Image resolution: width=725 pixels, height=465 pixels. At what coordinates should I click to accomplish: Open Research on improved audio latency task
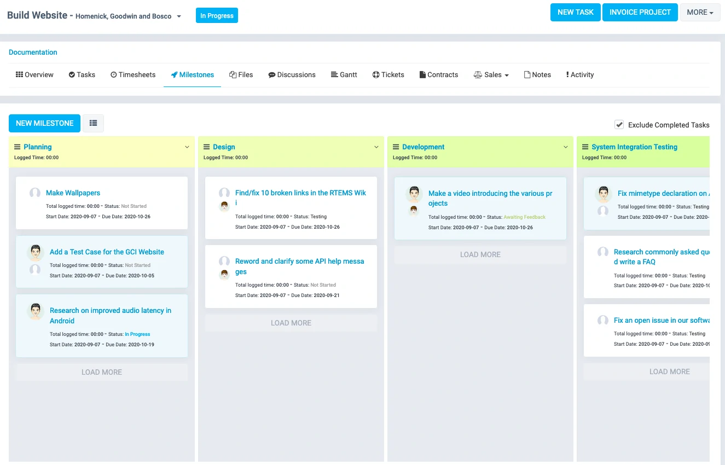(111, 316)
